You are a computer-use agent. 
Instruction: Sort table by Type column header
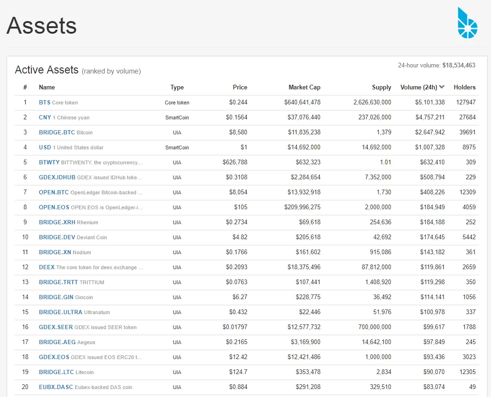pyautogui.click(x=177, y=87)
